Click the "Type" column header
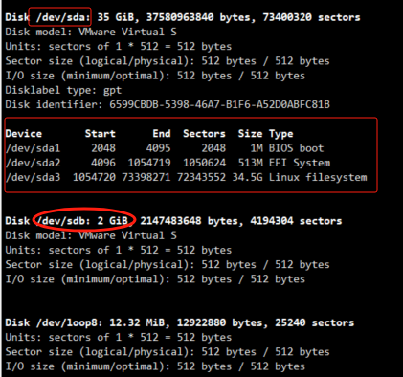The width and height of the screenshot is (403, 377). point(280,134)
